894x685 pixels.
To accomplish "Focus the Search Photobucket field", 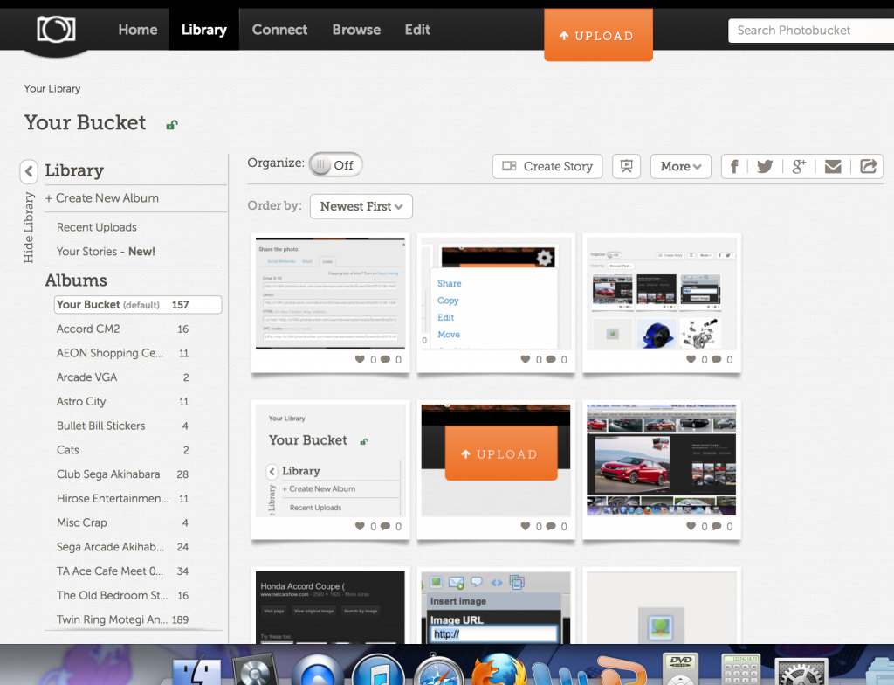I will 811,31.
